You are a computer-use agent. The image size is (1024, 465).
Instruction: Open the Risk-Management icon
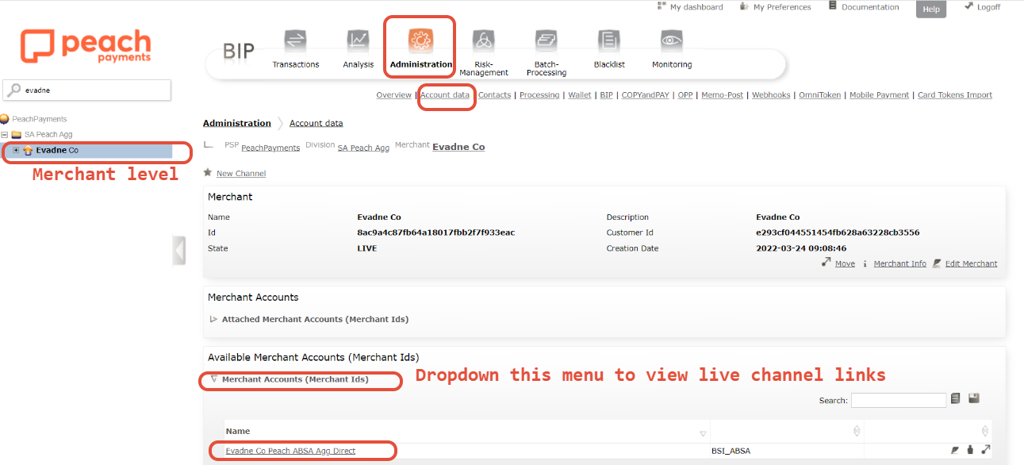484,41
